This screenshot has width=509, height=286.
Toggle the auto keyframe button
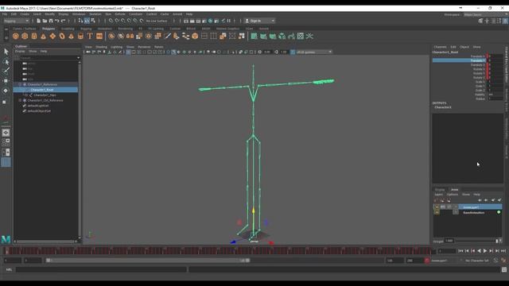[495, 261]
